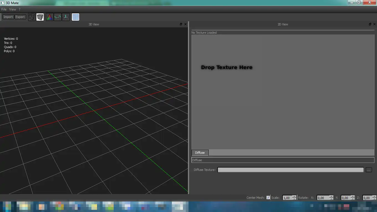Uncheck the Center Mesh checkbox

pyautogui.click(x=268, y=198)
